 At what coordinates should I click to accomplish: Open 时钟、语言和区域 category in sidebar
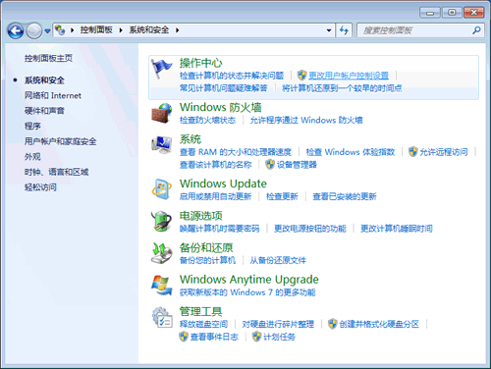pos(56,172)
